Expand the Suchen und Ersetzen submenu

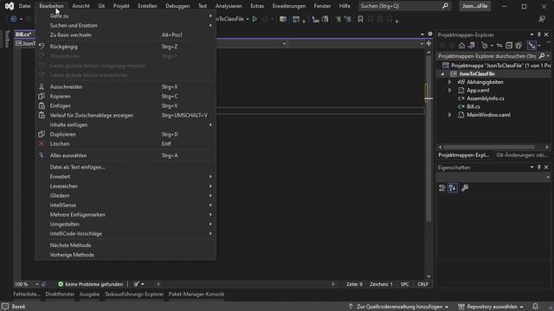tap(126, 25)
